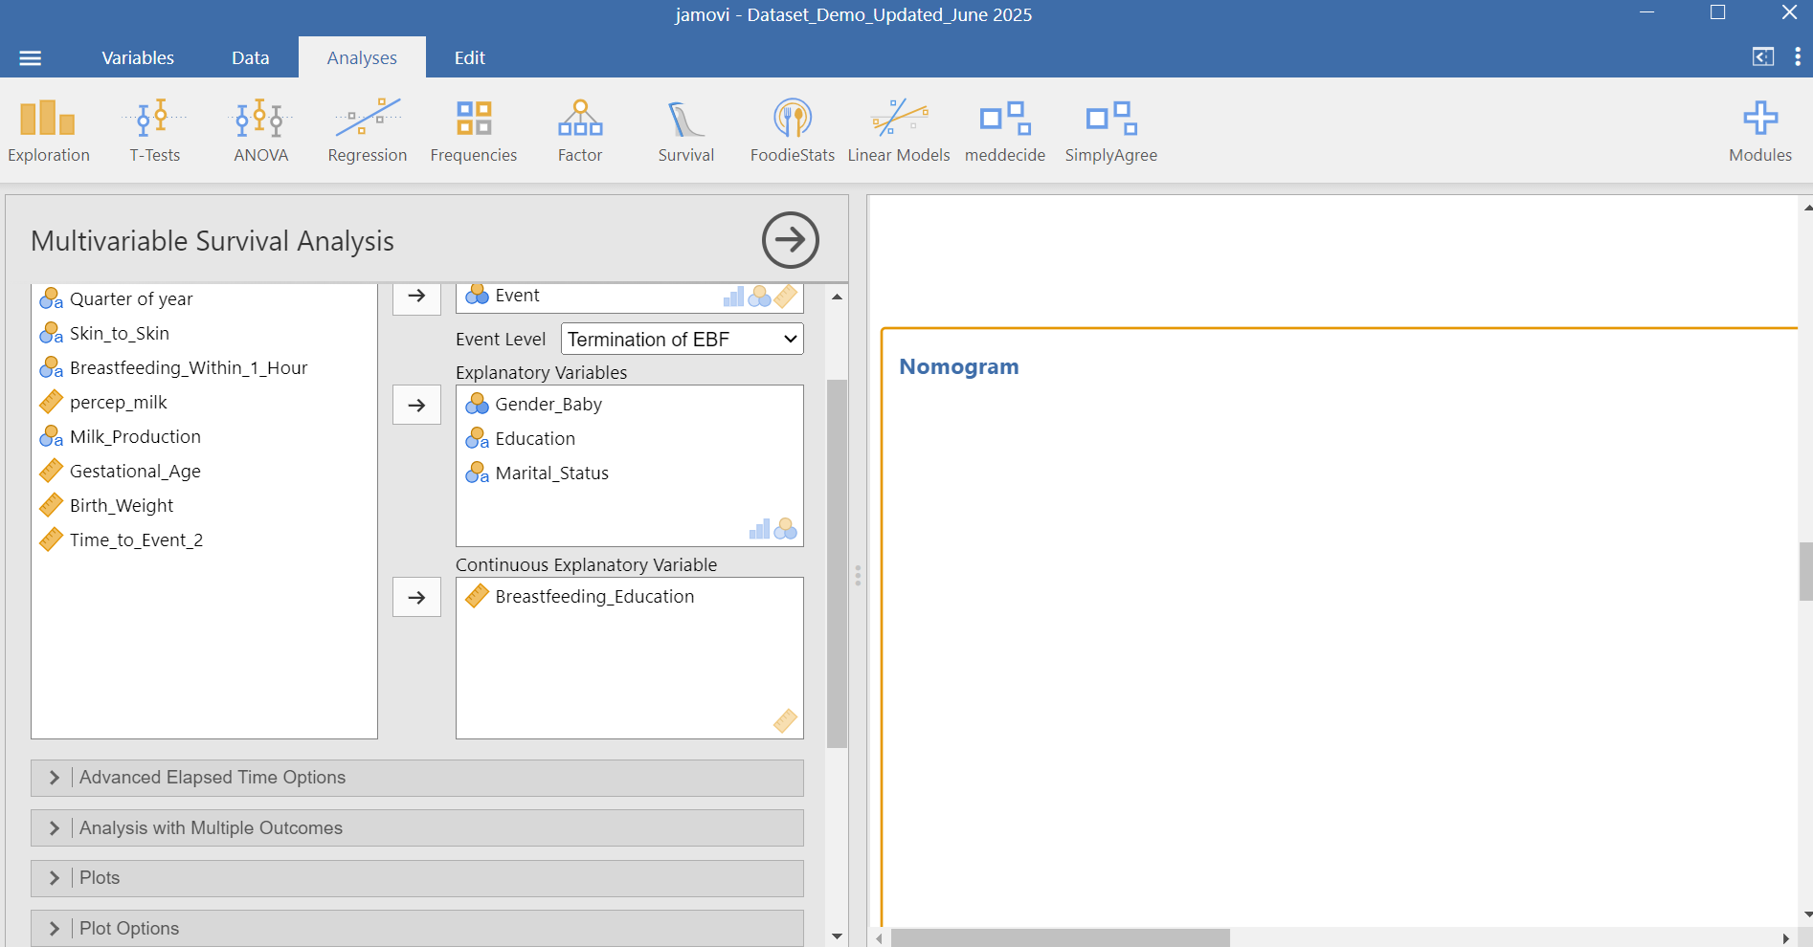Select Milk_Production variable in list
Viewport: 1813px width, 947px height.
pyautogui.click(x=204, y=437)
